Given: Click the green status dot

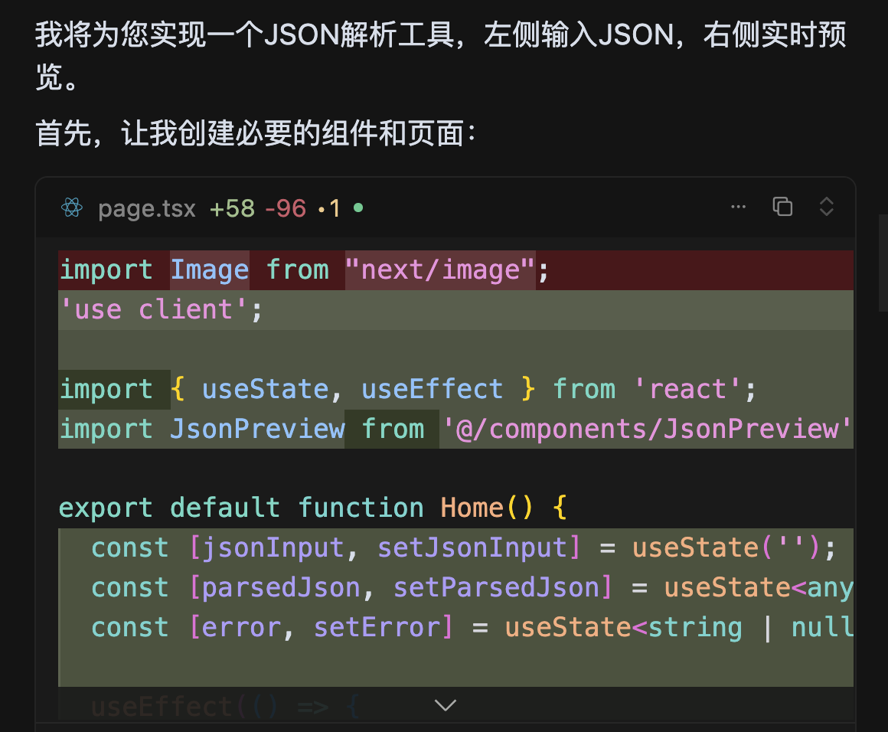Looking at the screenshot, I should point(358,208).
